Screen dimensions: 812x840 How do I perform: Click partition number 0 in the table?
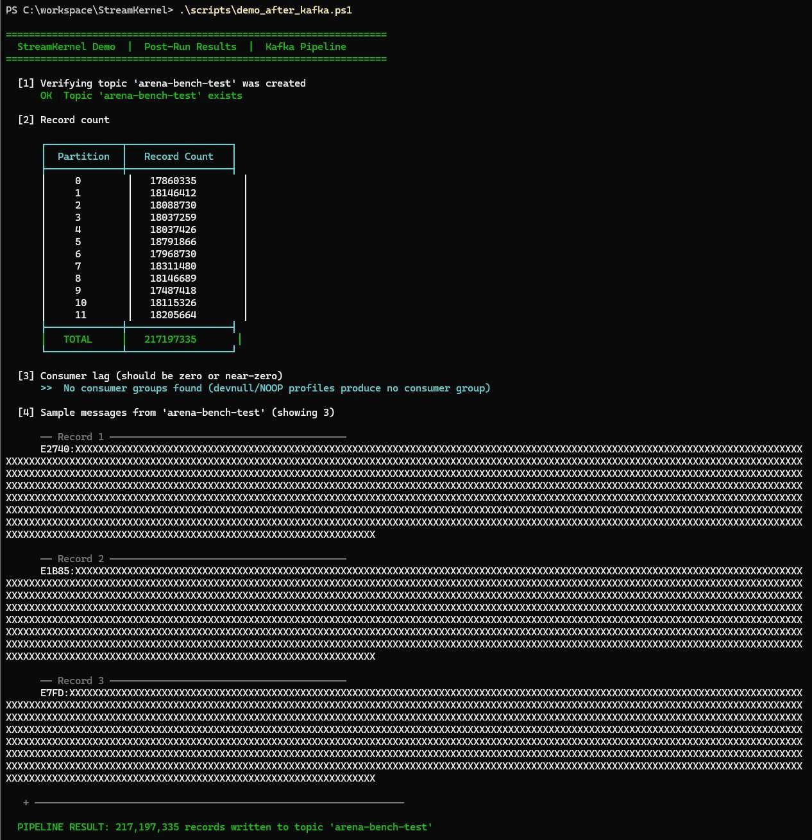78,181
